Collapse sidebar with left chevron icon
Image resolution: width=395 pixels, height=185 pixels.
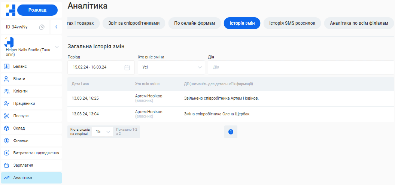point(56,27)
